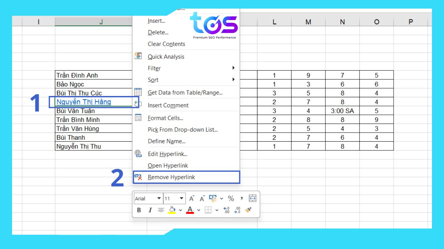The height and width of the screenshot is (249, 444).
Task: Click the Format Cells icon
Action: pos(138,118)
